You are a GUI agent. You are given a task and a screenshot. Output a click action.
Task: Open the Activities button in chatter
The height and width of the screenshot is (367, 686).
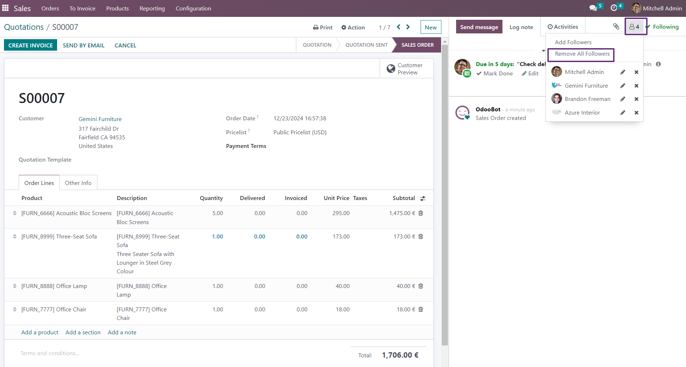point(563,27)
